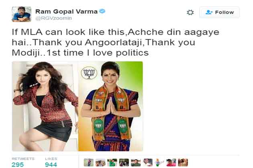Visit the @RGVzoomin handle link
Image resolution: width=253 pixels, height=168 pixels.
[x=53, y=18]
